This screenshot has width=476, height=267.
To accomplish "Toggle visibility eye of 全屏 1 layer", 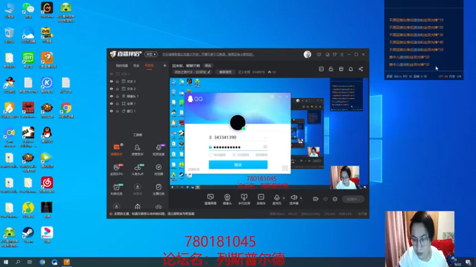I will point(111,103).
